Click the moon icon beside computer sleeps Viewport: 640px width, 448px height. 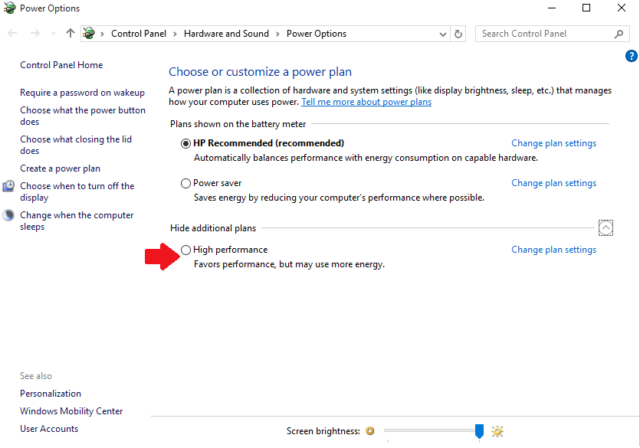point(8,215)
